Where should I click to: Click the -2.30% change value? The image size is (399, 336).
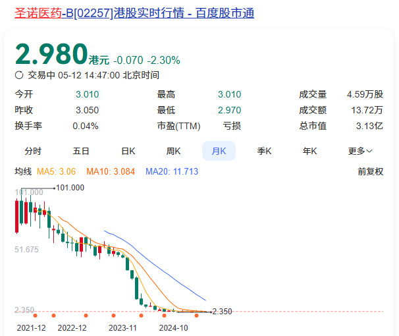[164, 61]
